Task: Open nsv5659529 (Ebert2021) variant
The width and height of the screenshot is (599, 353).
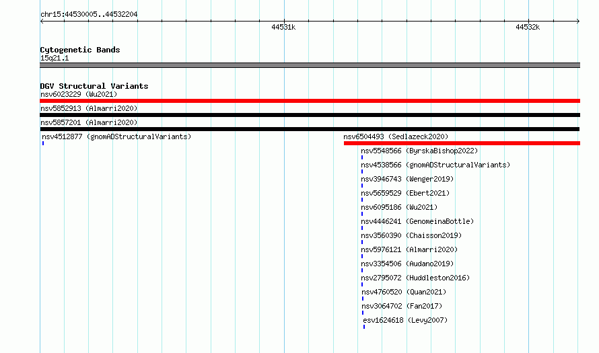Action: click(x=405, y=193)
